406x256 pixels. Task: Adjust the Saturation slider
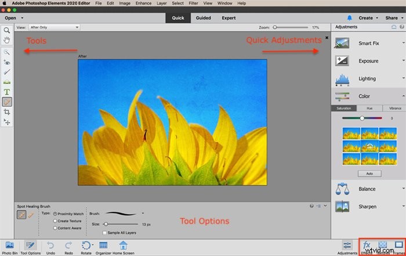[x=362, y=118]
